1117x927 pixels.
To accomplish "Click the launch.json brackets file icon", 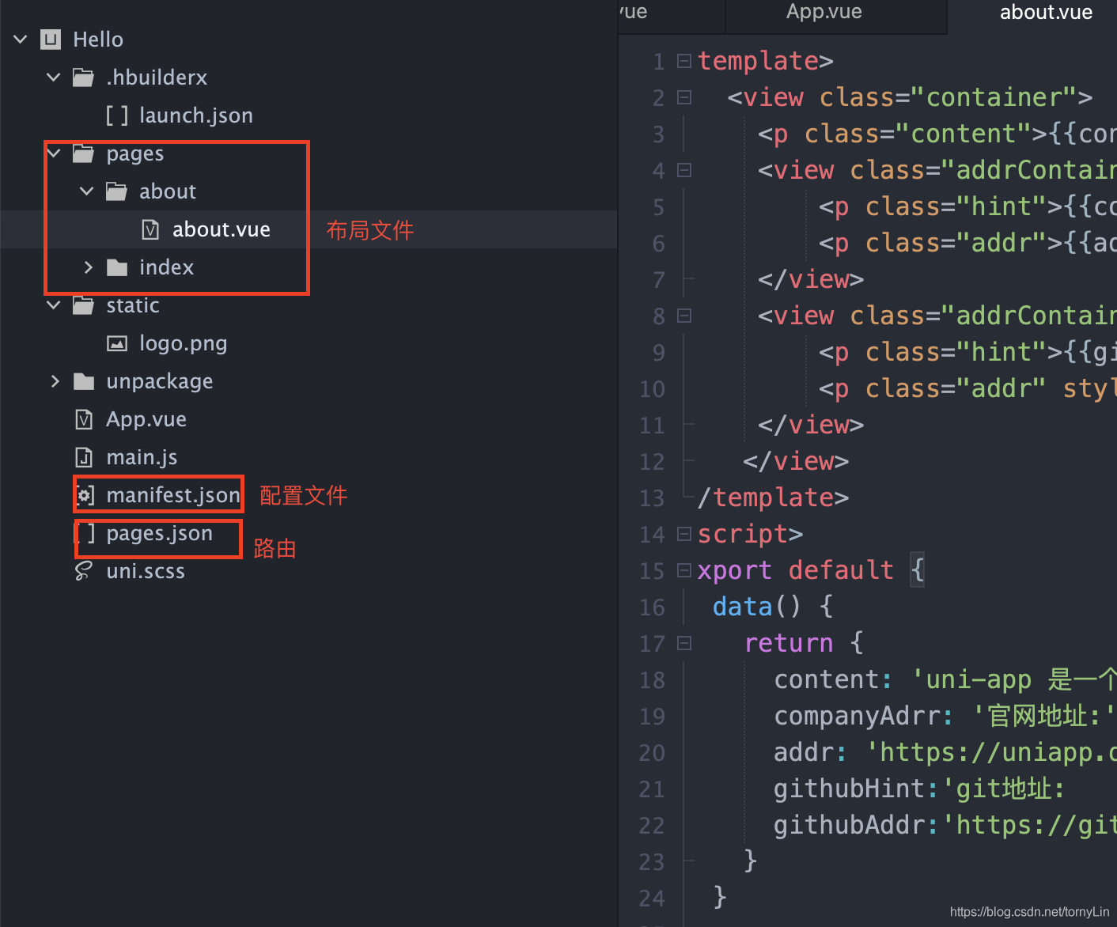I will [117, 115].
